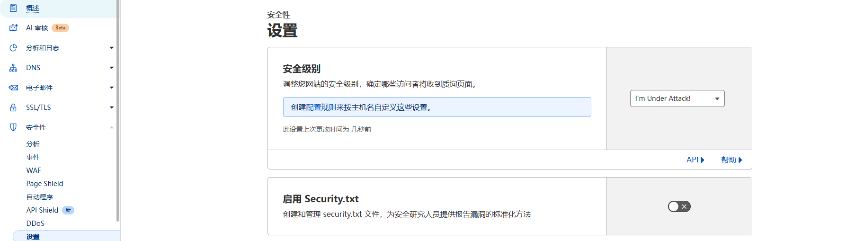
Task: Toggle the Security.txt switch on
Action: click(x=679, y=206)
